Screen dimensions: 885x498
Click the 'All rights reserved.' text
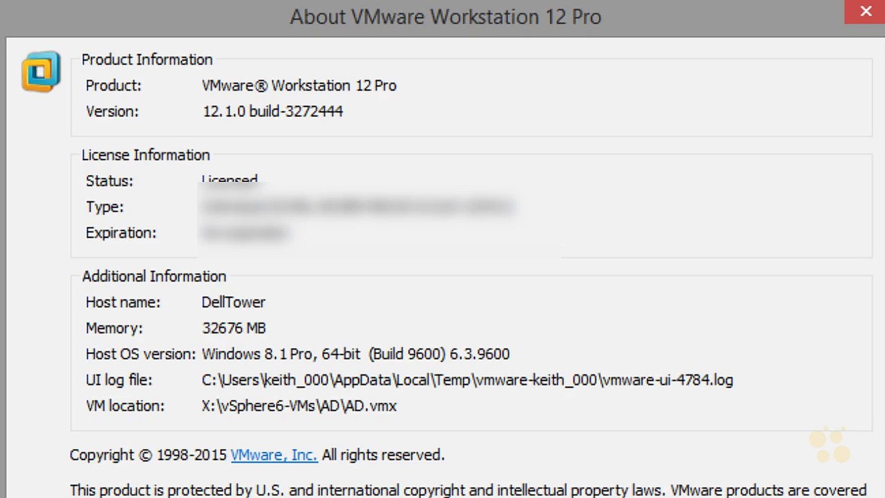383,455
